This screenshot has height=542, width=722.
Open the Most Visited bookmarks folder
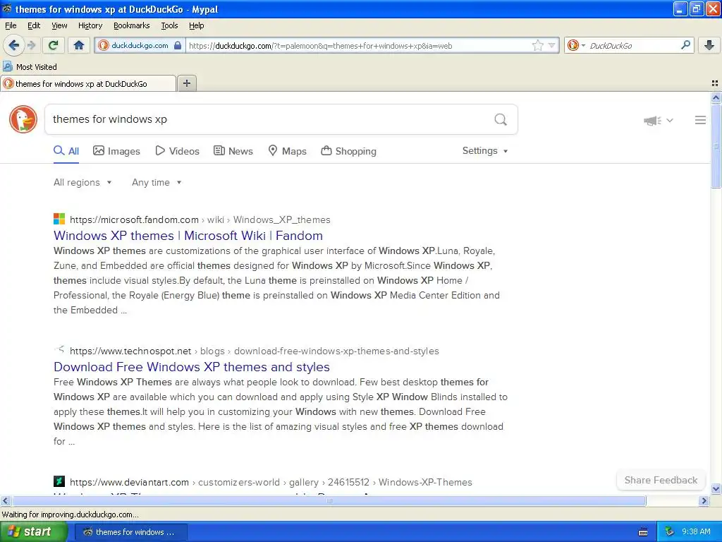click(30, 67)
